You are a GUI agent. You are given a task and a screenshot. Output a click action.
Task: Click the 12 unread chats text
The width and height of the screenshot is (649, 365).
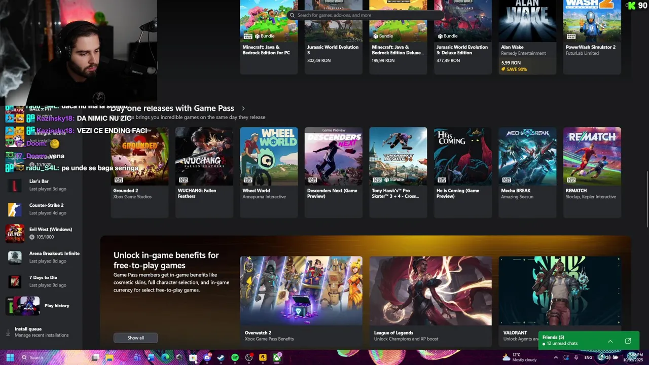(562, 344)
